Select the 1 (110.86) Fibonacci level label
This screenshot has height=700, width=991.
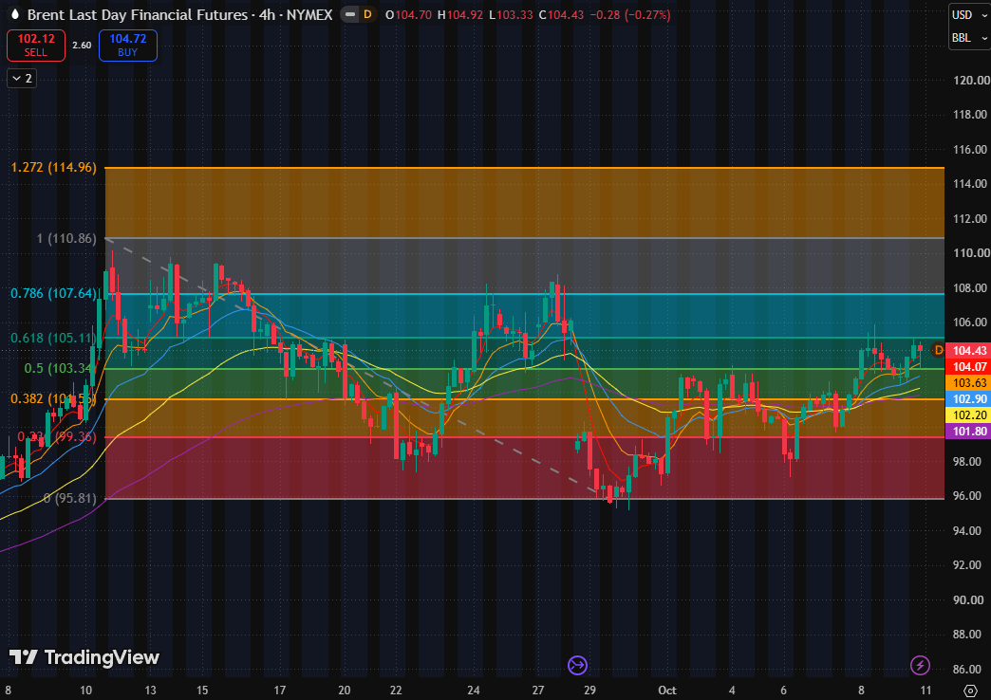66,238
